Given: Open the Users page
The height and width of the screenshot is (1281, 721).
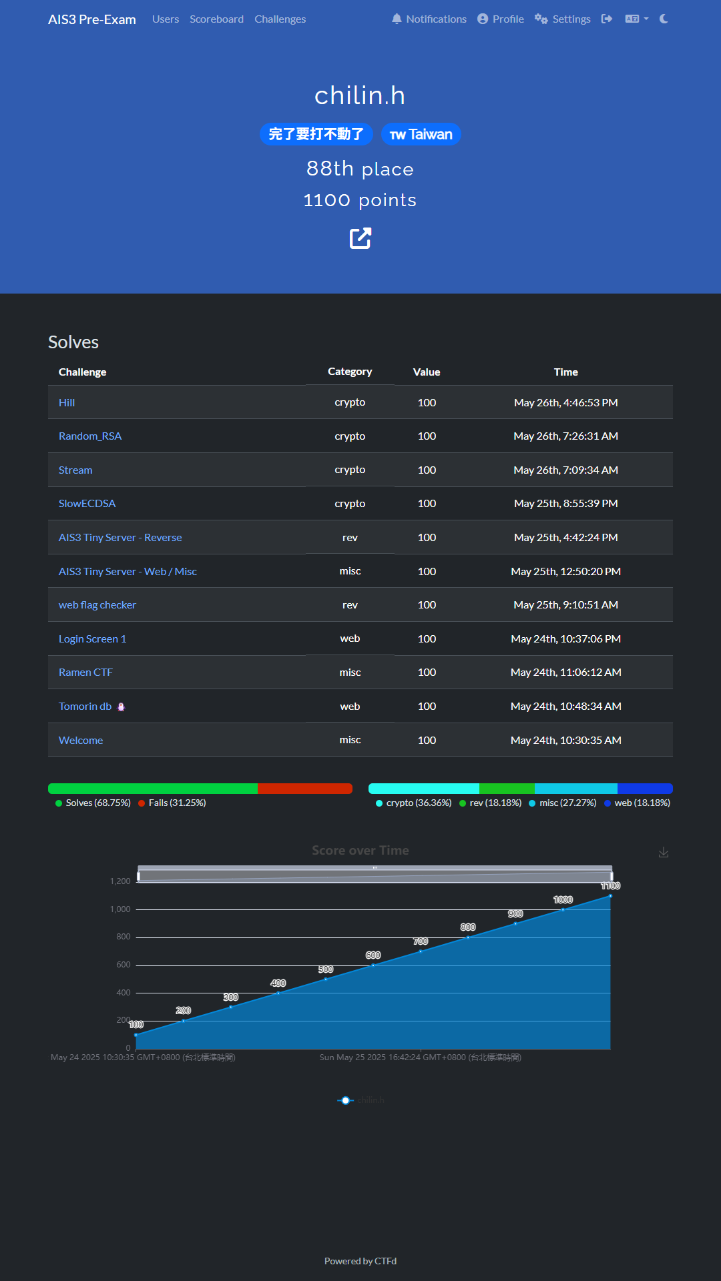Looking at the screenshot, I should [x=166, y=19].
